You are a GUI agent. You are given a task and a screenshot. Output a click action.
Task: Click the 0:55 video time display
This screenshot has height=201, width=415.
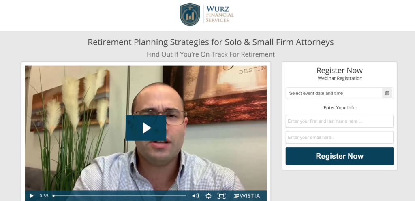point(44,196)
